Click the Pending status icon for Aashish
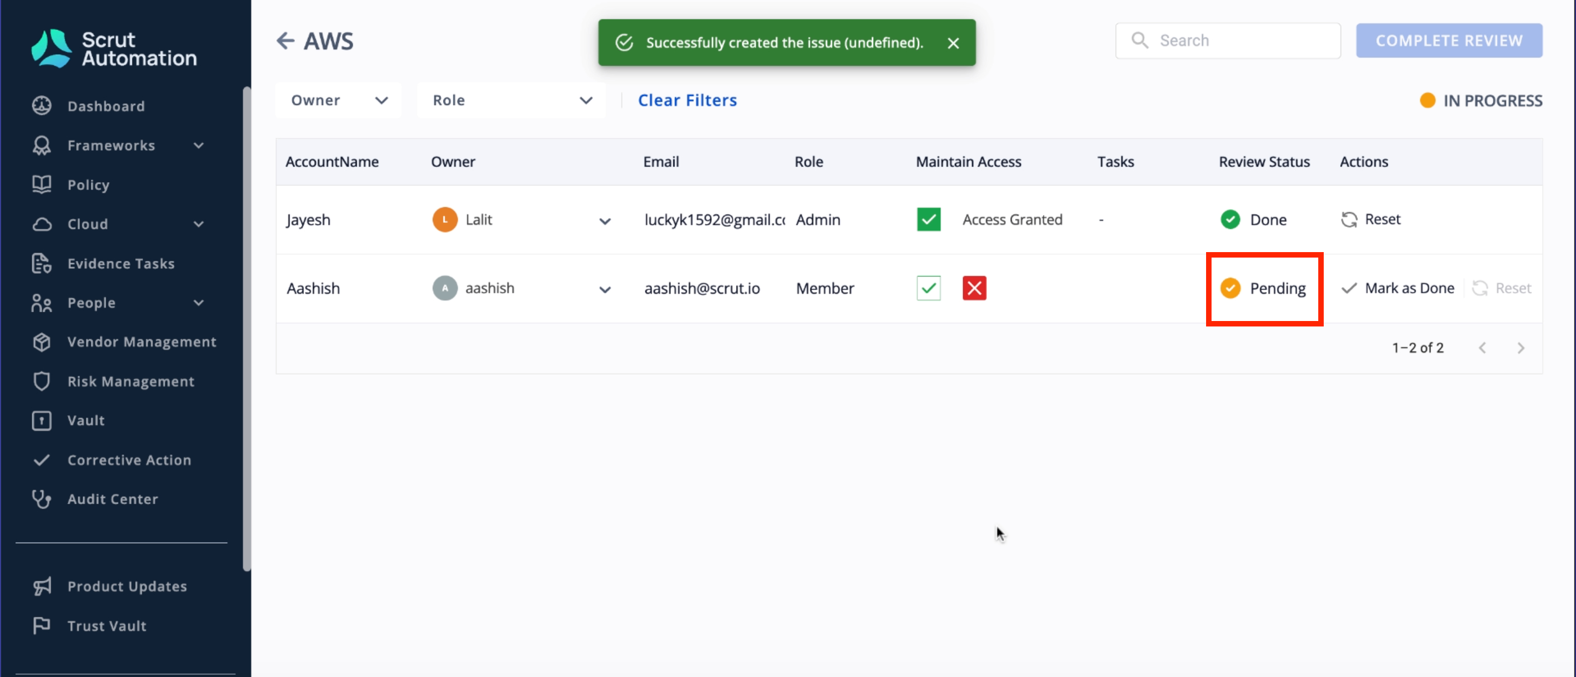1576x677 pixels. click(x=1230, y=288)
